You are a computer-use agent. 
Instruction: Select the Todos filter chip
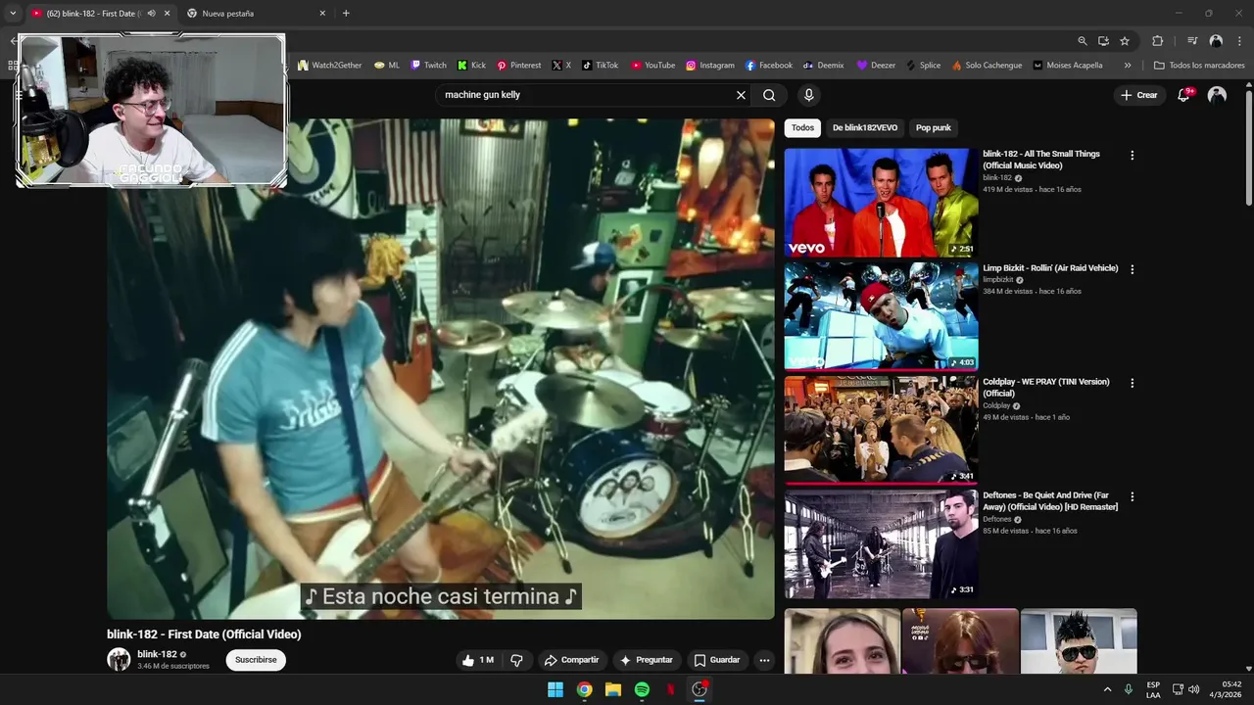(x=802, y=127)
